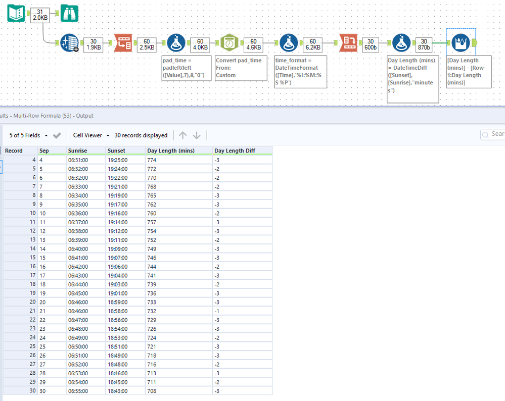This screenshot has width=505, height=401.
Task: Click the Multi-Row Formula annotation box
Action: tap(468, 72)
